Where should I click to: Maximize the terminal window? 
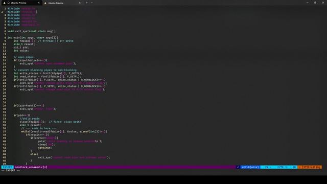[x=315, y=3]
